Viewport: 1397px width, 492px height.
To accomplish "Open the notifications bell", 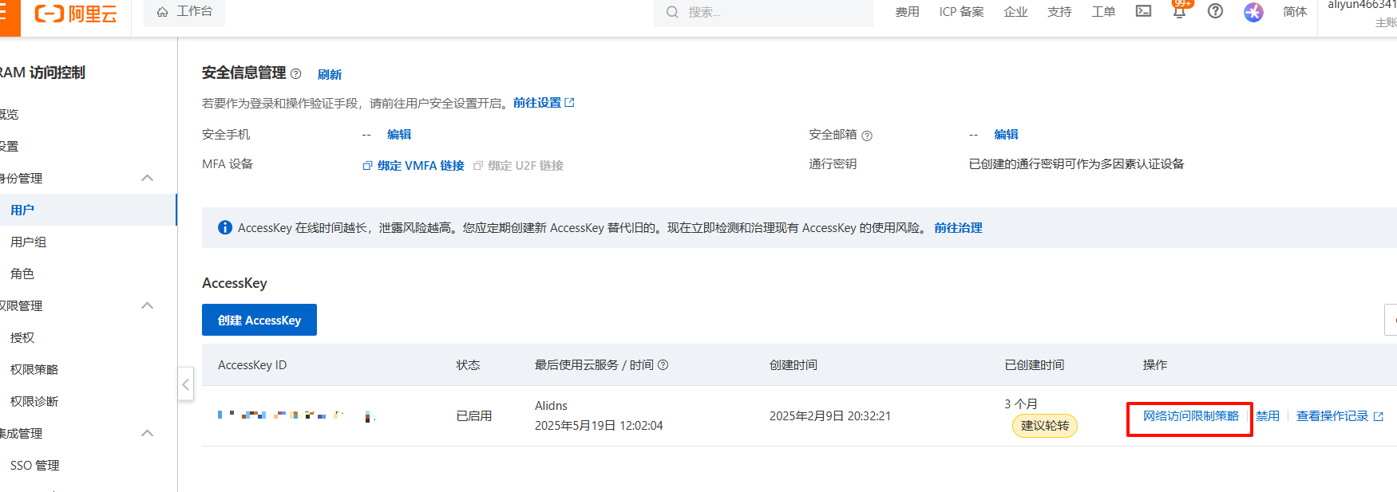I will (x=1179, y=12).
